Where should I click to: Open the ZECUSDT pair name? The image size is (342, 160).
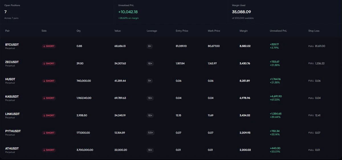coord(12,62)
